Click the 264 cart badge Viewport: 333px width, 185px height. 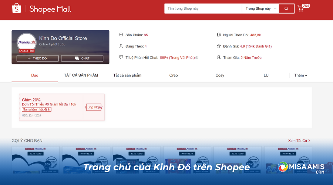[306, 6]
